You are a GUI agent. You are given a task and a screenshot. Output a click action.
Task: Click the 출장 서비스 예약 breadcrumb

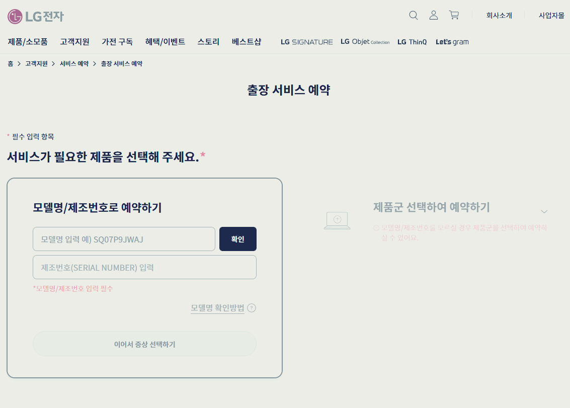121,63
